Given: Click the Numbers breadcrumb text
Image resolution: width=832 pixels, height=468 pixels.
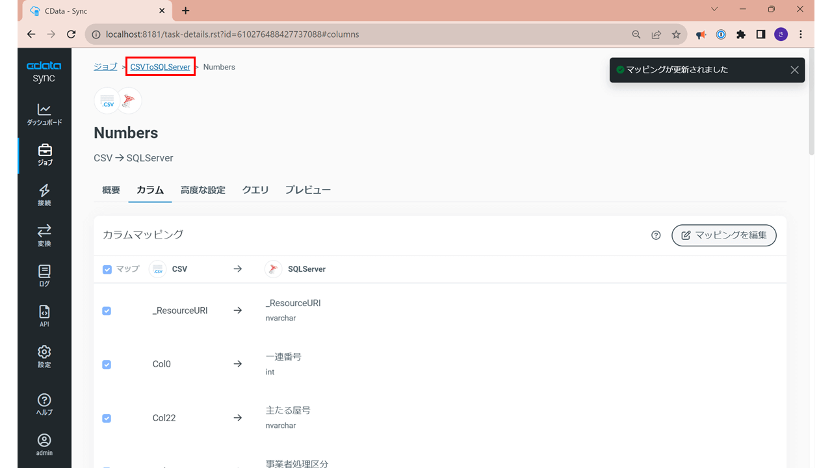Looking at the screenshot, I should tap(219, 67).
